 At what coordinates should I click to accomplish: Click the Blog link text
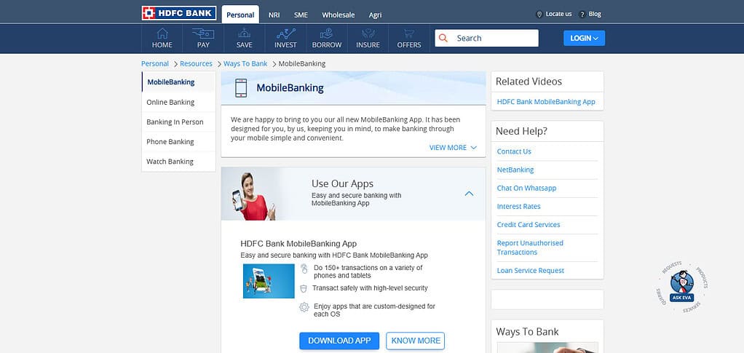[595, 15]
